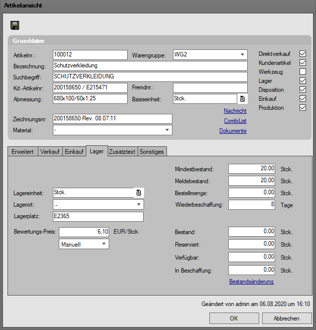316x330 pixels.
Task: Uncheck the Disposition checkbox
Action: pos(303,90)
